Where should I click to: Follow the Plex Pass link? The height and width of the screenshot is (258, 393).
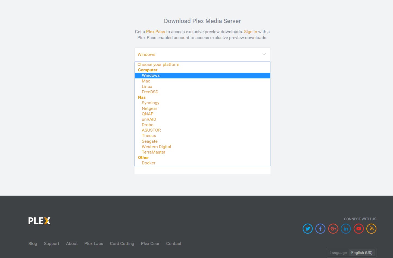155,32
